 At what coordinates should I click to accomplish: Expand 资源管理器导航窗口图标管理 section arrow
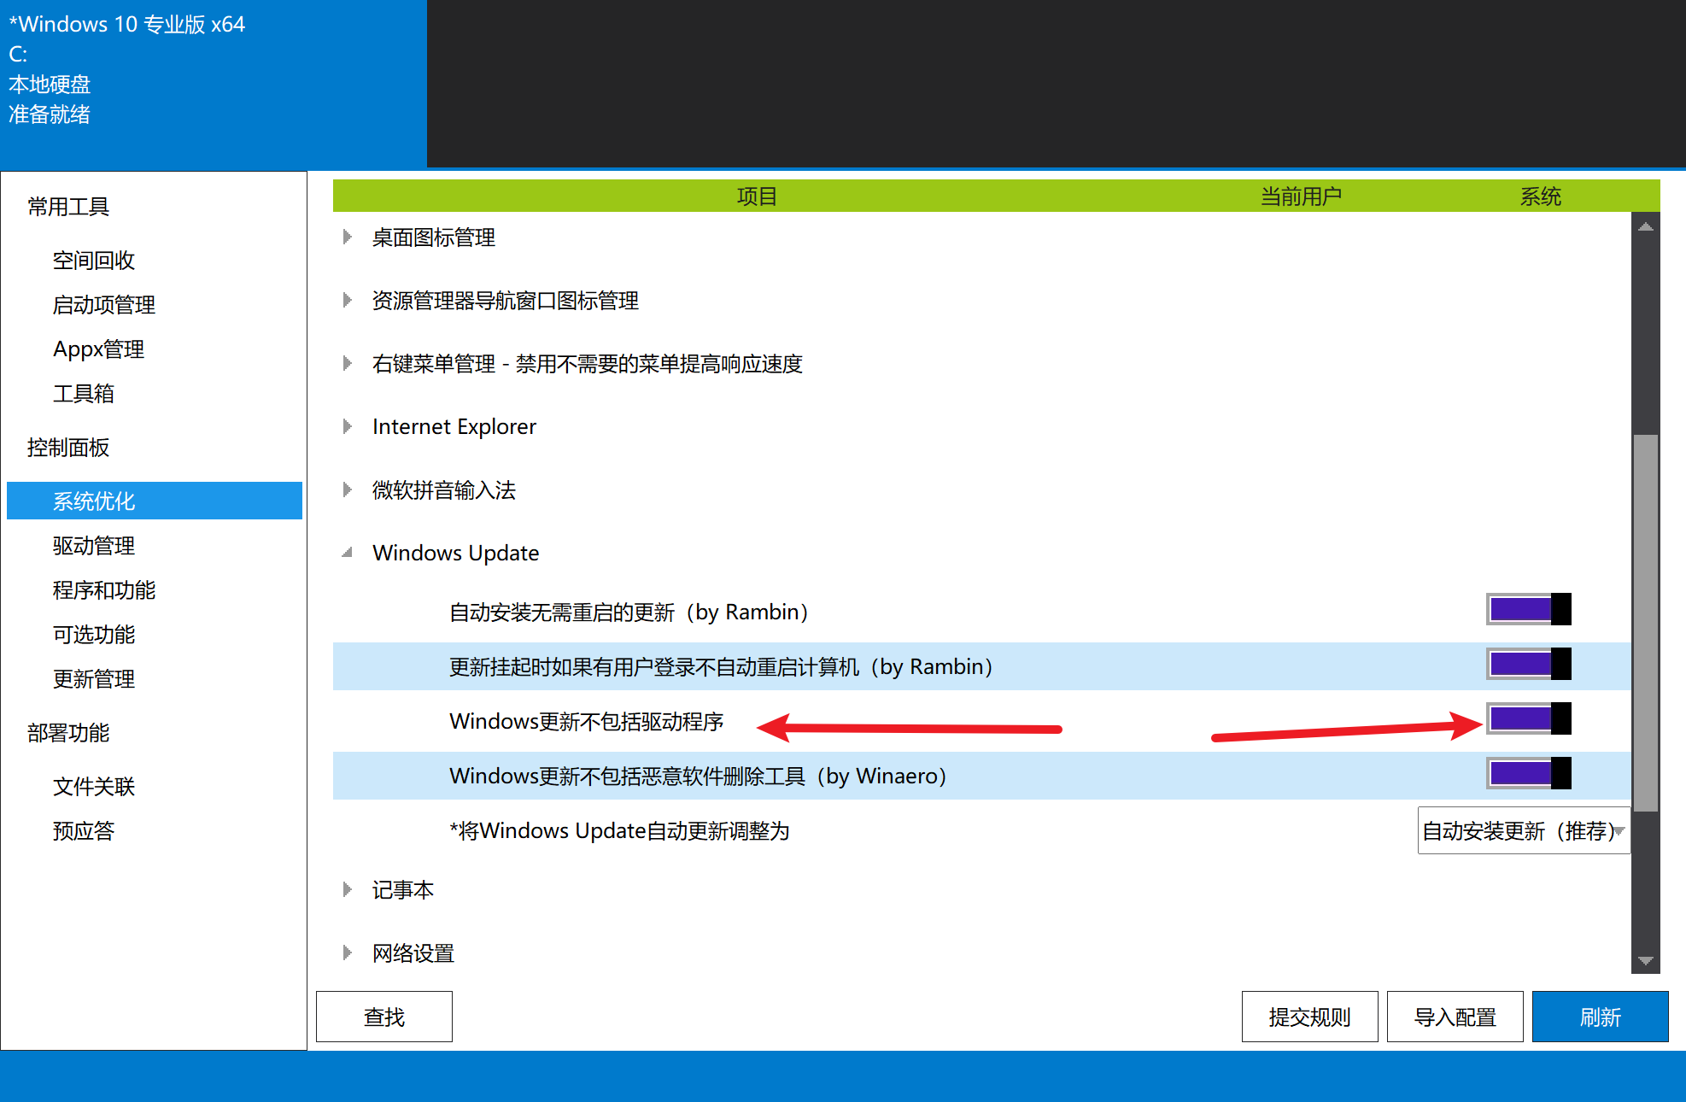click(x=347, y=300)
